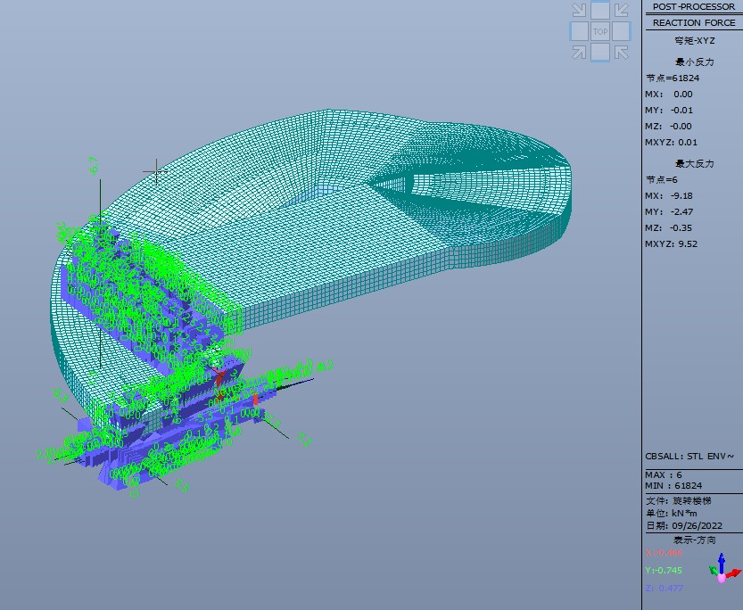Click the MY: -0.01 value
This screenshot has width=743, height=610.
coord(669,111)
